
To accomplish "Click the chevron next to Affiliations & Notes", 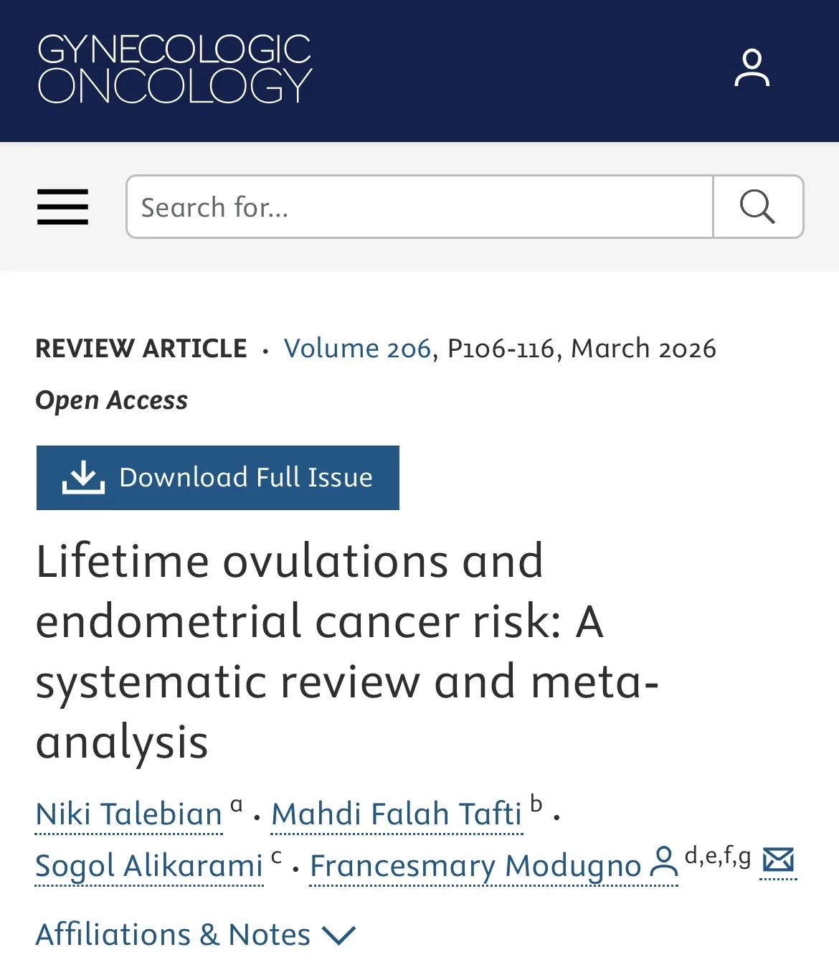I will click(338, 936).
